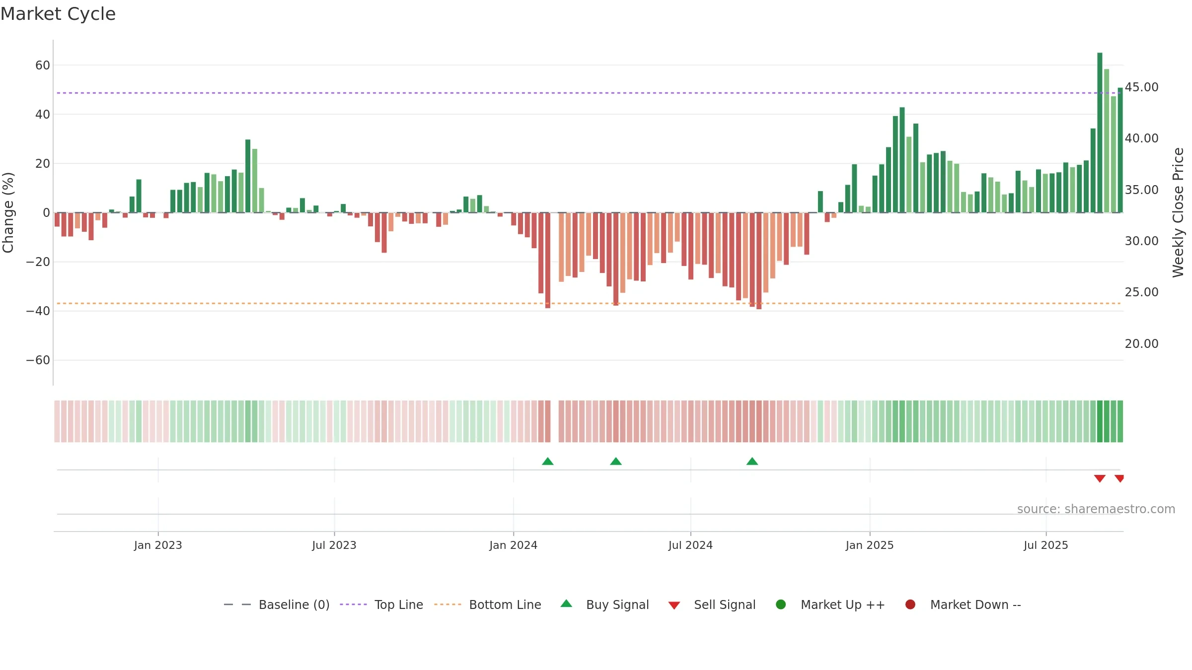
Task: Toggle the Baseline (0) legend entry
Action: (277, 604)
